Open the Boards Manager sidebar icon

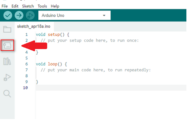coord(7,45)
